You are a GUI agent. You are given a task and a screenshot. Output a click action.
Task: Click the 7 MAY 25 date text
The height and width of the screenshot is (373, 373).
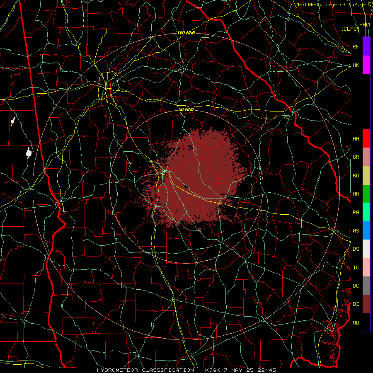(238, 370)
